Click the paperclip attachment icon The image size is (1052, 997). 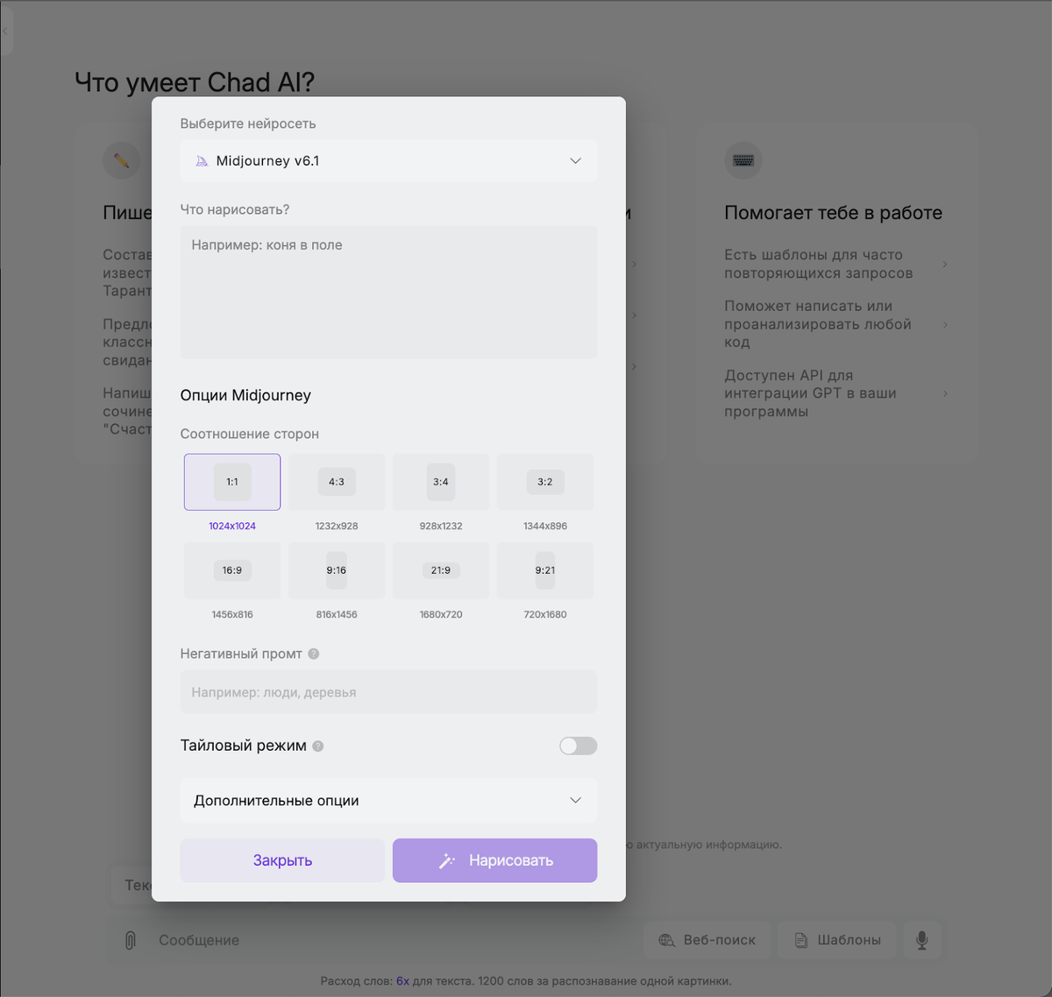point(130,940)
